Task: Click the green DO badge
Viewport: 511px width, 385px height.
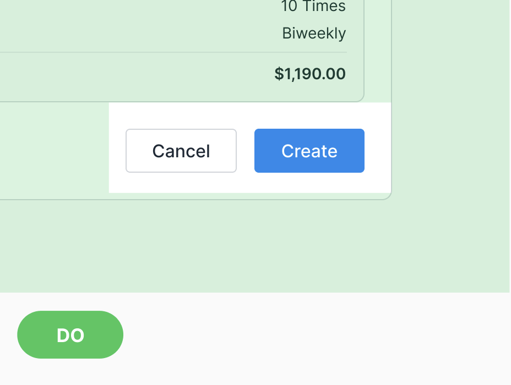Action: click(x=70, y=335)
